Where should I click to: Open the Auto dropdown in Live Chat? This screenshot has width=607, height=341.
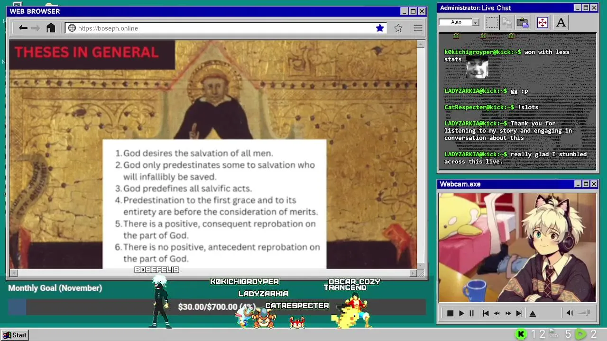click(x=476, y=22)
